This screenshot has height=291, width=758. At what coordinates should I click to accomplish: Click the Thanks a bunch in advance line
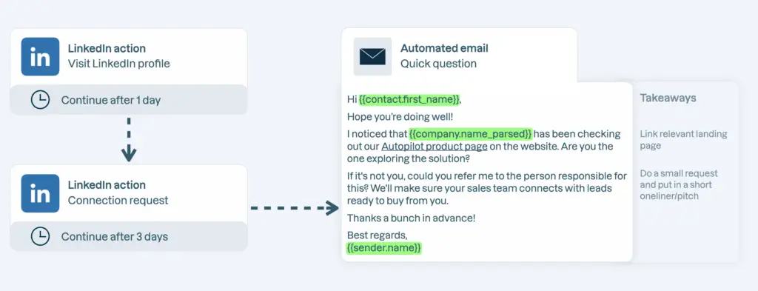click(x=412, y=218)
